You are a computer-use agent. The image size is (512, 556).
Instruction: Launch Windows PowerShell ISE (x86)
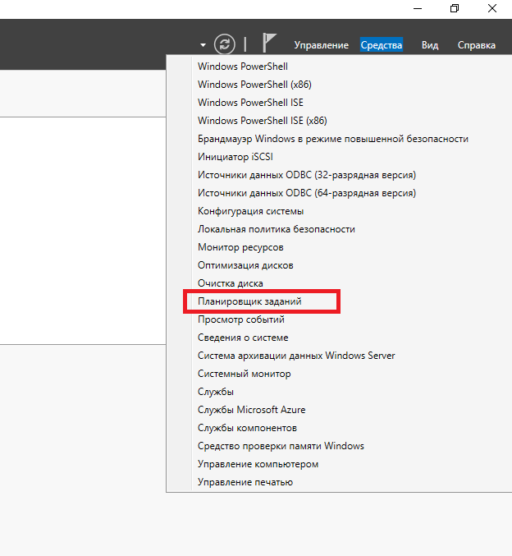pos(262,121)
